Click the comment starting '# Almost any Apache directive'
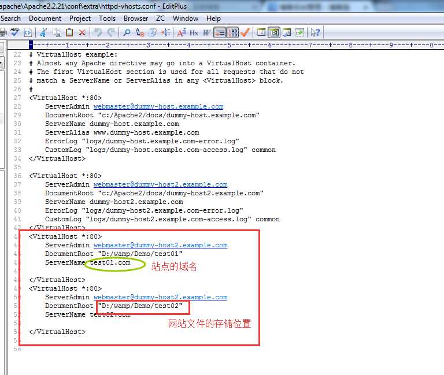This screenshot has height=375, width=444. 162,63
